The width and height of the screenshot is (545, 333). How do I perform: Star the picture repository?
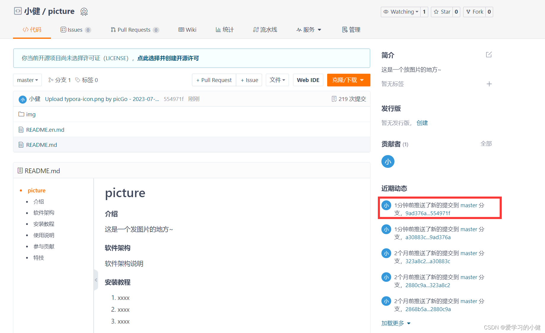point(442,12)
